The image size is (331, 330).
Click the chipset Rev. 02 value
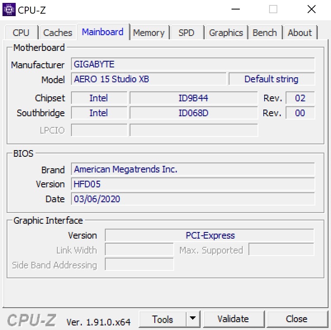tap(300, 98)
